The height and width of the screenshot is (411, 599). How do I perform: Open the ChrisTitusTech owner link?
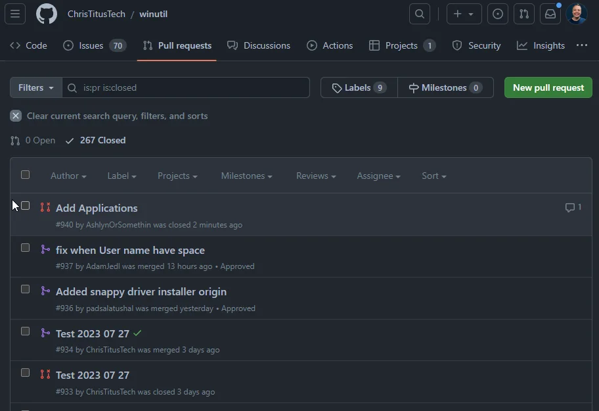pos(97,14)
